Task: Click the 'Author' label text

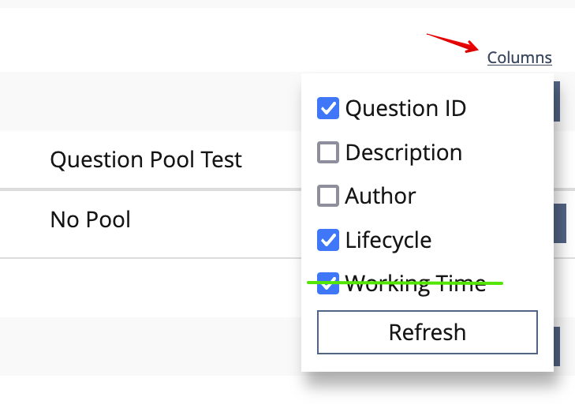Action: pyautogui.click(x=380, y=195)
